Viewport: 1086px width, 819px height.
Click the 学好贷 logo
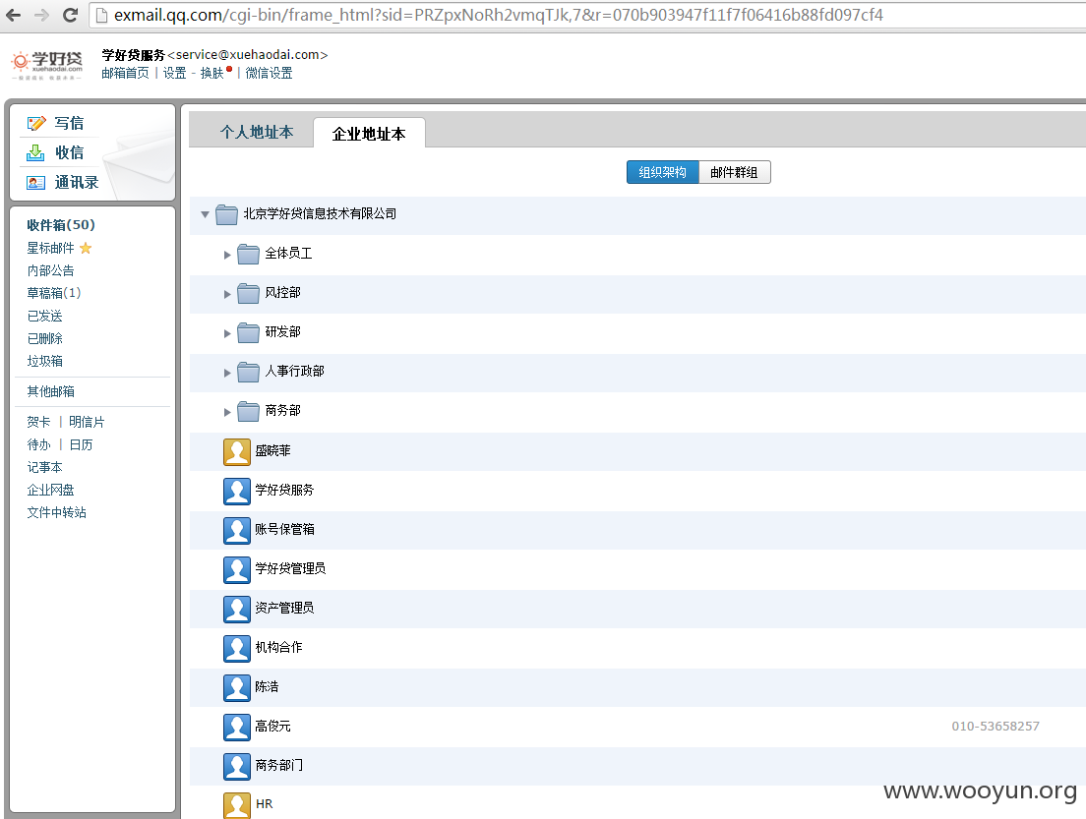tap(47, 65)
